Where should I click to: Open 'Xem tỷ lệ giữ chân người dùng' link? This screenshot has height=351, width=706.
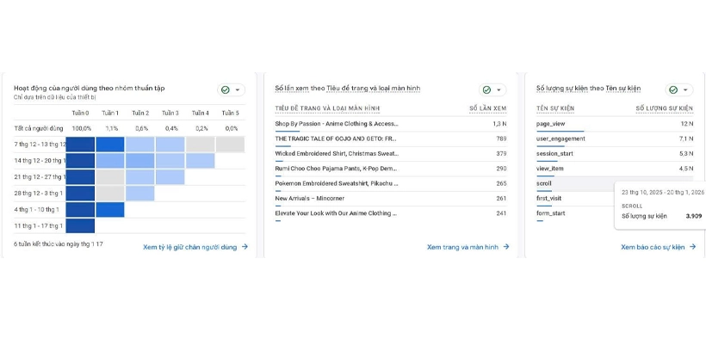189,247
